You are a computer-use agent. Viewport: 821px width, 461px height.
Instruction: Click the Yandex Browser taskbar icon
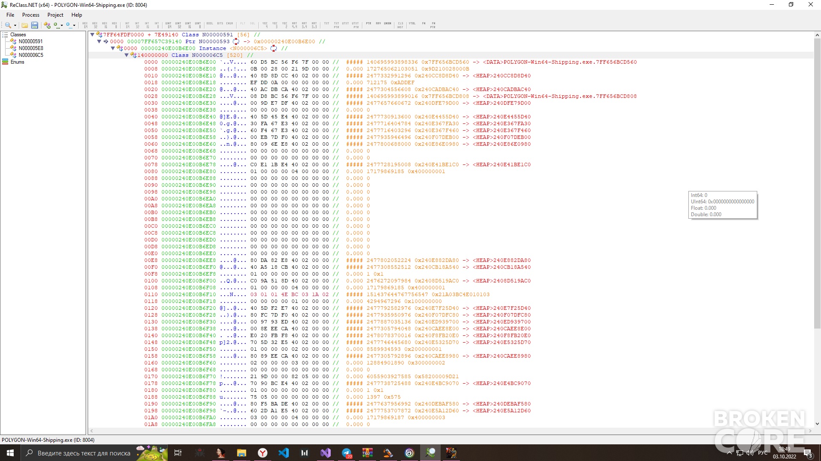(262, 453)
